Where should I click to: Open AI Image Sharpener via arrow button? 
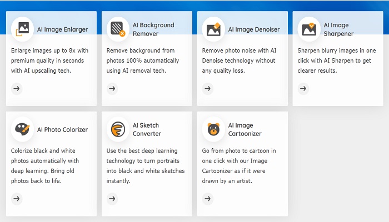click(x=303, y=88)
